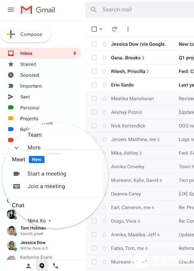Viewport: 194px width, 271px height.
Task: Star the Earl, Cameron, me email
Action: pyautogui.click(x=104, y=207)
